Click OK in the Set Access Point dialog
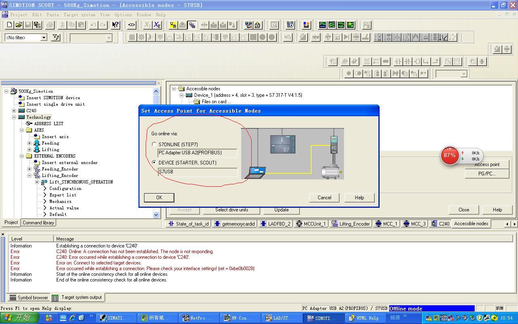 tap(159, 198)
